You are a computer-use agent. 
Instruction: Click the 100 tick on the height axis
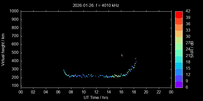pyautogui.click(x=15, y=86)
